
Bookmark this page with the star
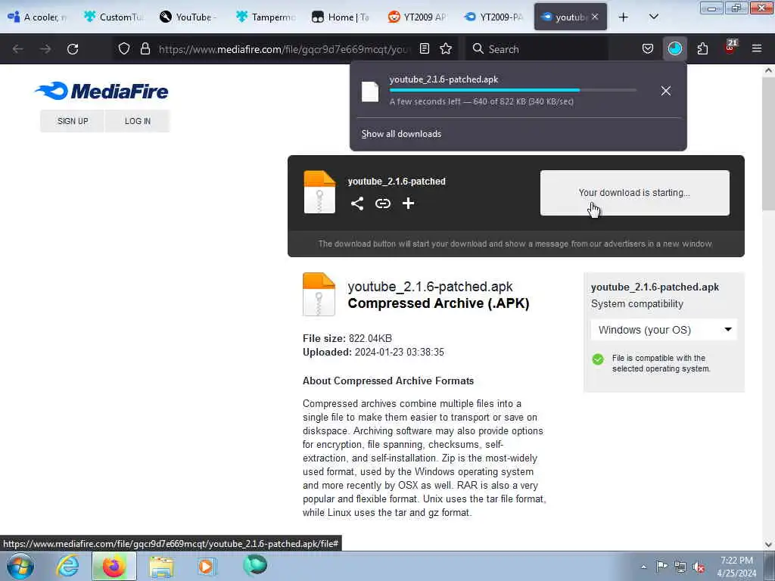pyautogui.click(x=446, y=48)
